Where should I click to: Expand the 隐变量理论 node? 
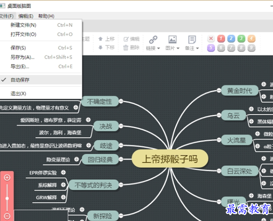(x=76, y=159)
